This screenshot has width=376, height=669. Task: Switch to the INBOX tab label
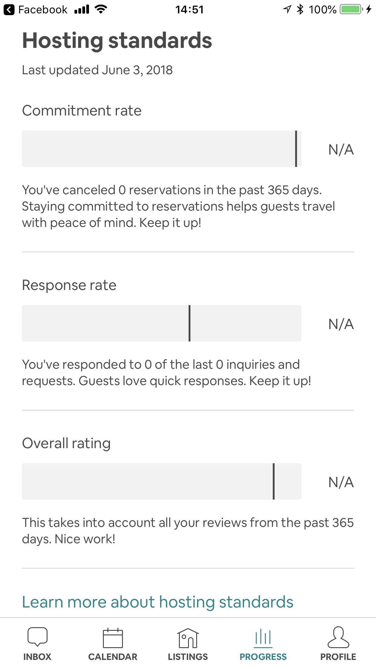[37, 657]
